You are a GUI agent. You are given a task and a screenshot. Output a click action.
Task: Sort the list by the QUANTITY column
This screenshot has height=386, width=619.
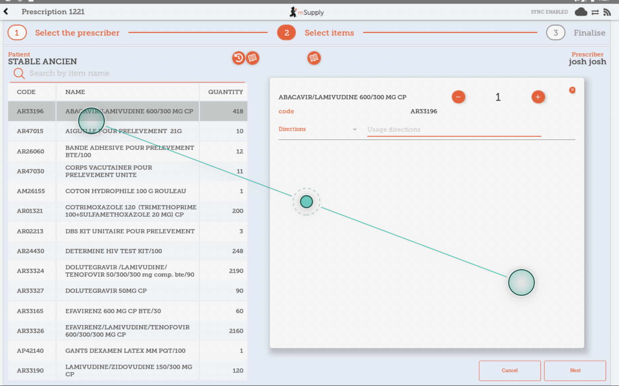click(x=225, y=91)
